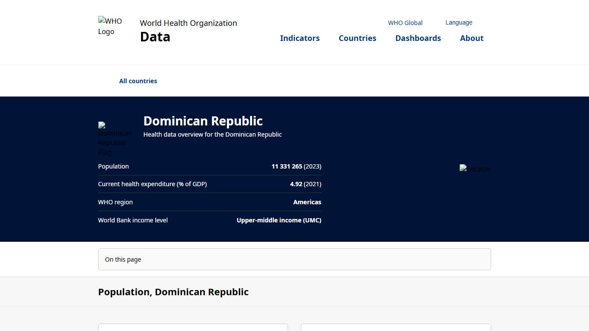The height and width of the screenshot is (331, 589).
Task: Switch to the Dashboards section
Action: click(418, 38)
